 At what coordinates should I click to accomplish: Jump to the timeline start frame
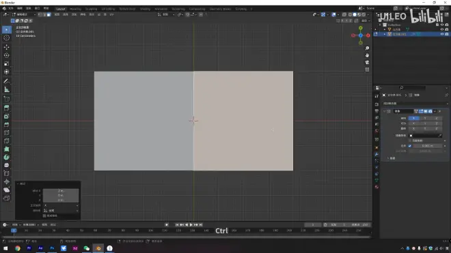coord(177,225)
